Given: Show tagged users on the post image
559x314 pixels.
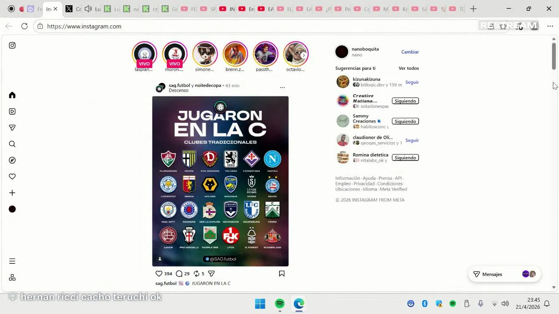Looking at the screenshot, I should (x=160, y=259).
